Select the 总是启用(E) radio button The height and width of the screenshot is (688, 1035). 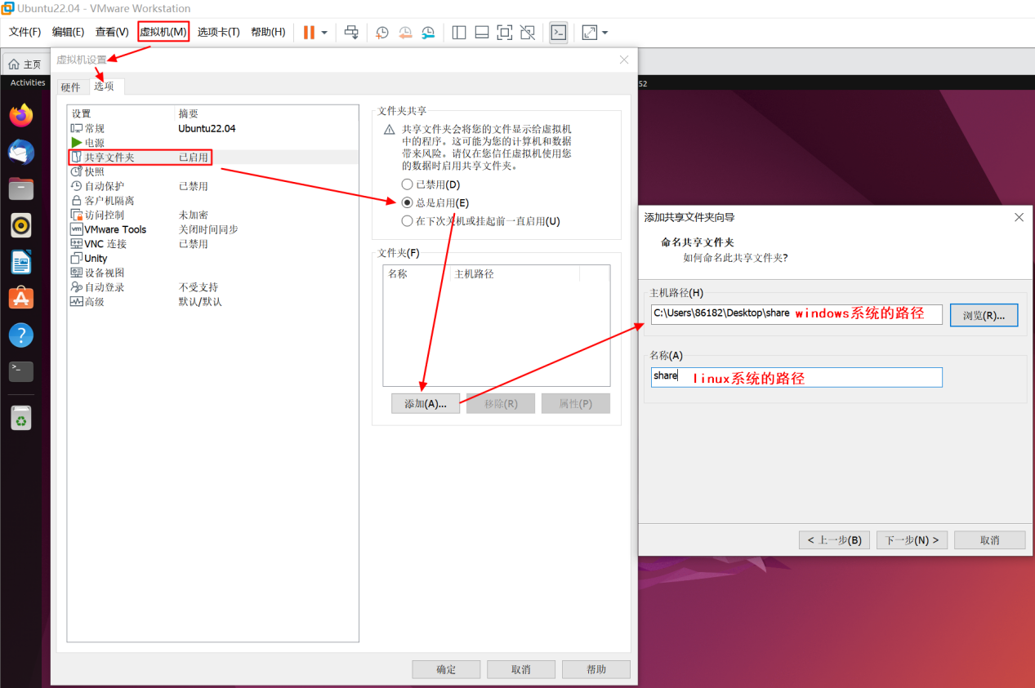(x=407, y=202)
